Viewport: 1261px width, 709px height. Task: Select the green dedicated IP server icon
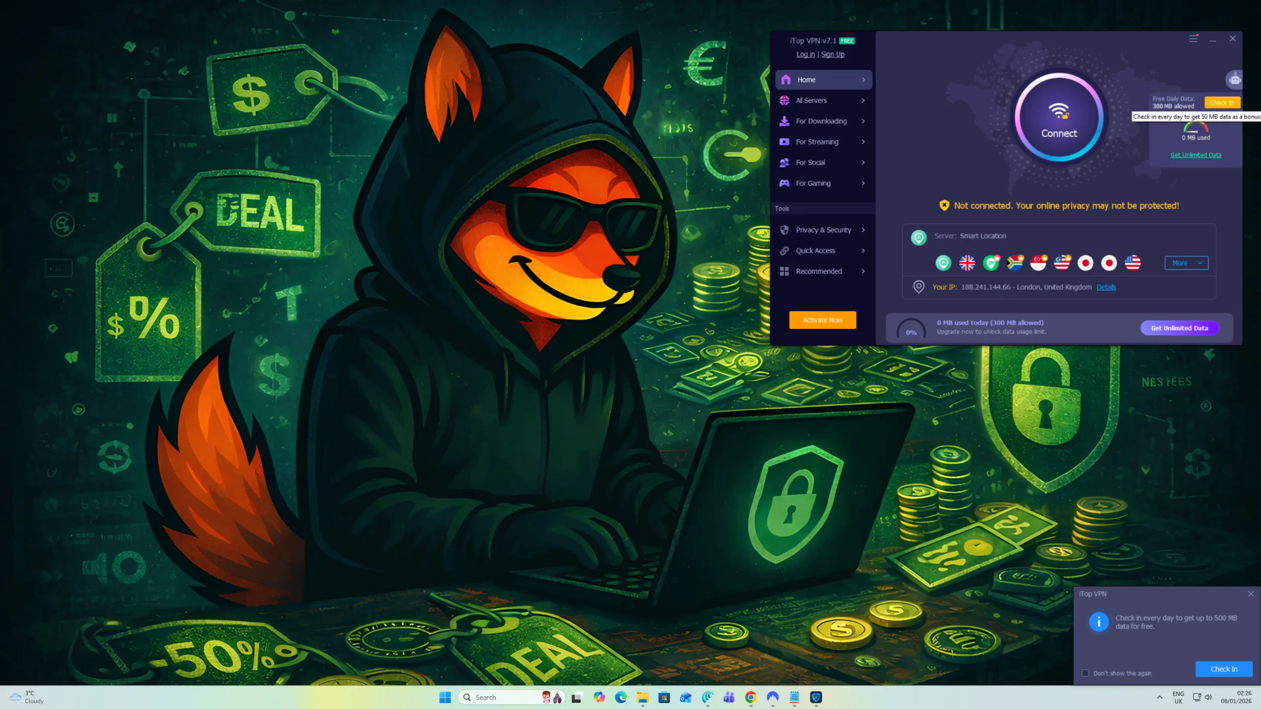click(x=991, y=263)
